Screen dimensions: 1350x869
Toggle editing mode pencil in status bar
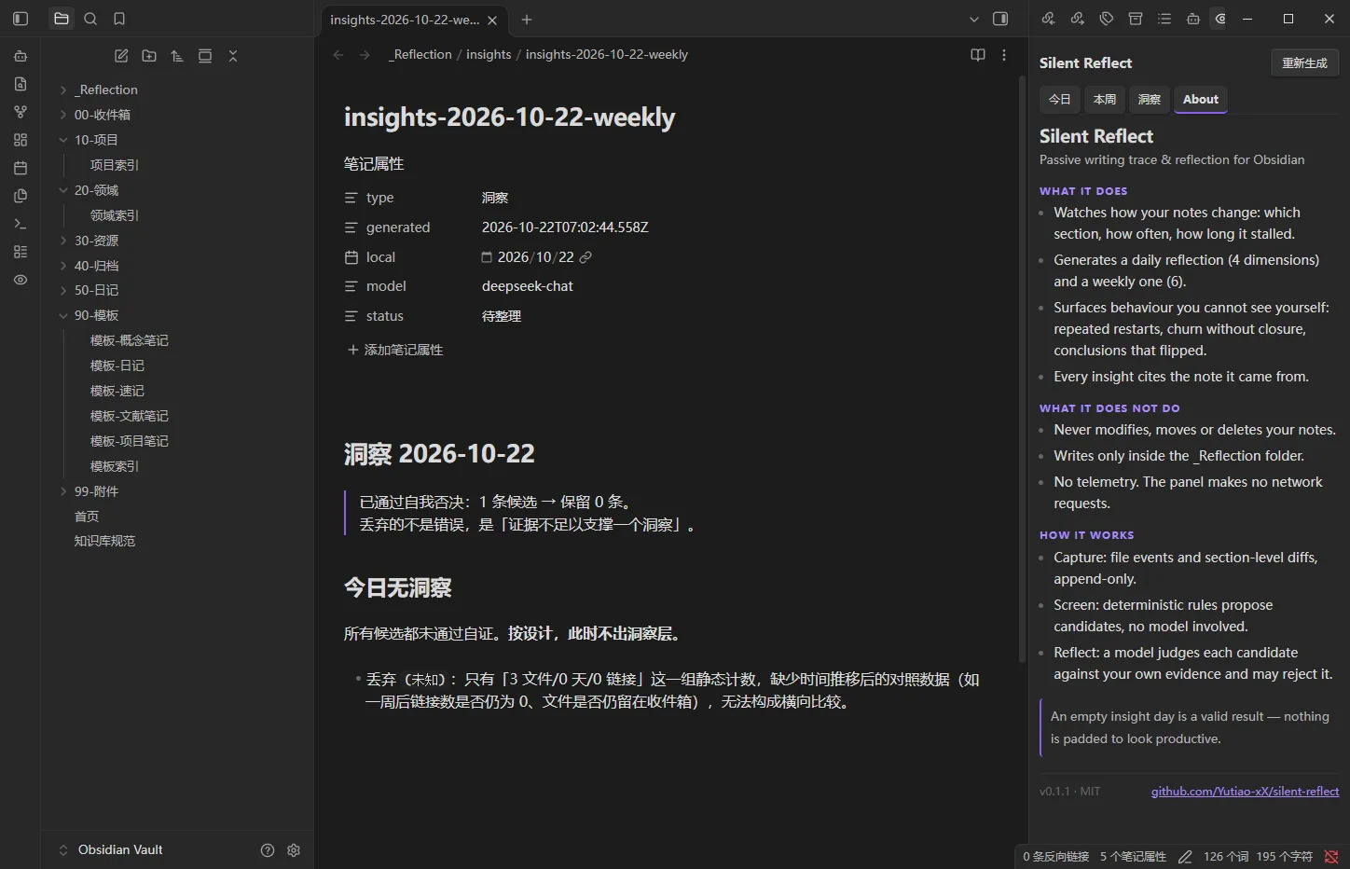(1185, 856)
